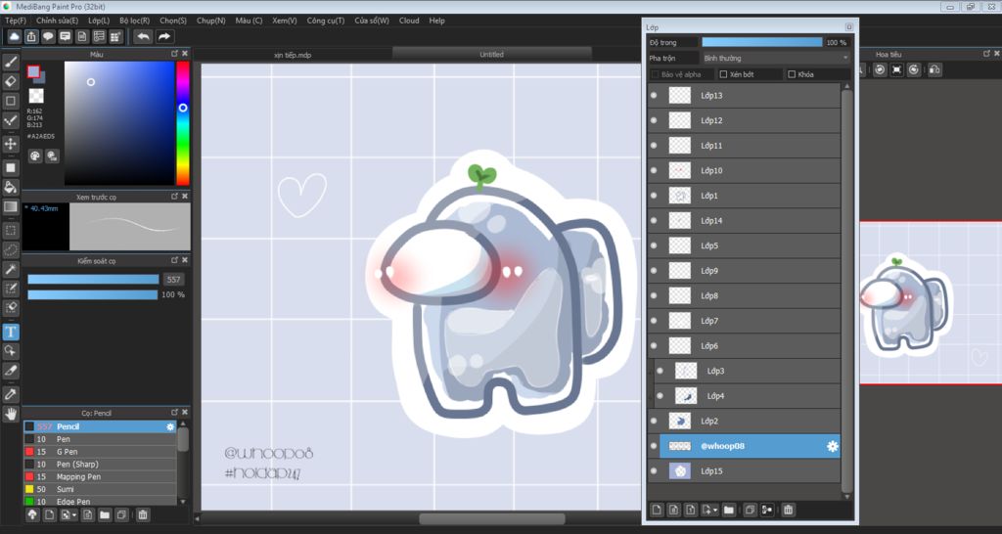Image resolution: width=1002 pixels, height=534 pixels.
Task: Open the Công cụ(T) menu
Action: click(325, 21)
